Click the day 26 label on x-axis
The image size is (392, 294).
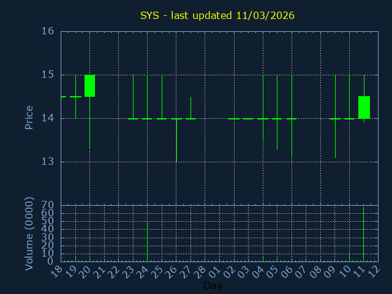coord(172,271)
